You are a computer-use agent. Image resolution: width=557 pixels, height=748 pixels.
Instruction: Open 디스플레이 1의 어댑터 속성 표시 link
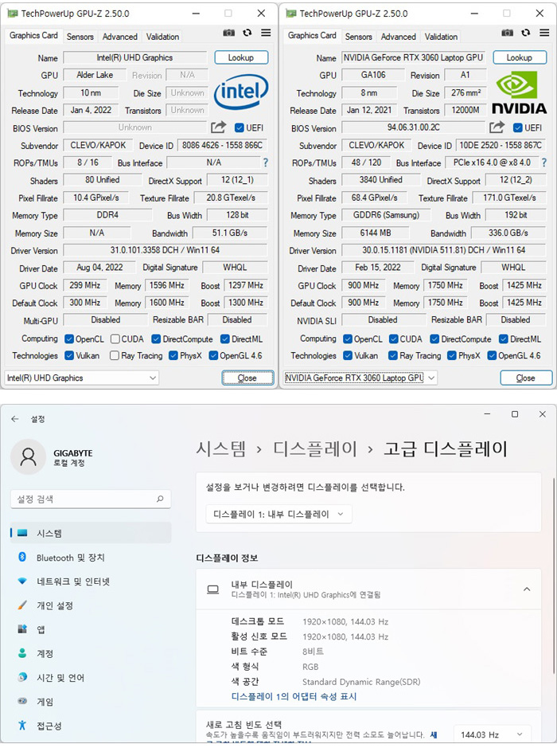pyautogui.click(x=294, y=696)
